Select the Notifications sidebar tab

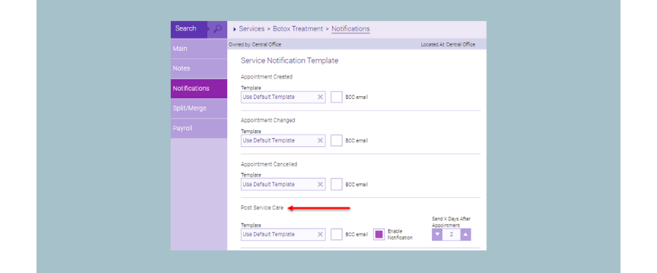point(199,89)
